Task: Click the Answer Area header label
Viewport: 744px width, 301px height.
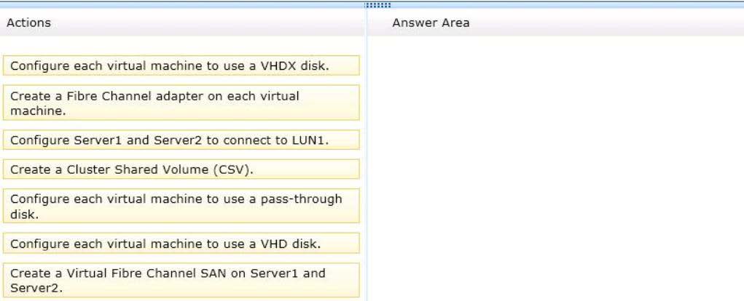Action: [431, 23]
